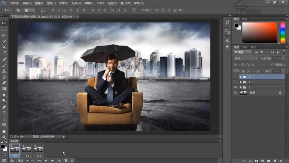The height and width of the screenshot is (163, 289).
Task: Select the Crop tool
Action: [x=4, y=47]
